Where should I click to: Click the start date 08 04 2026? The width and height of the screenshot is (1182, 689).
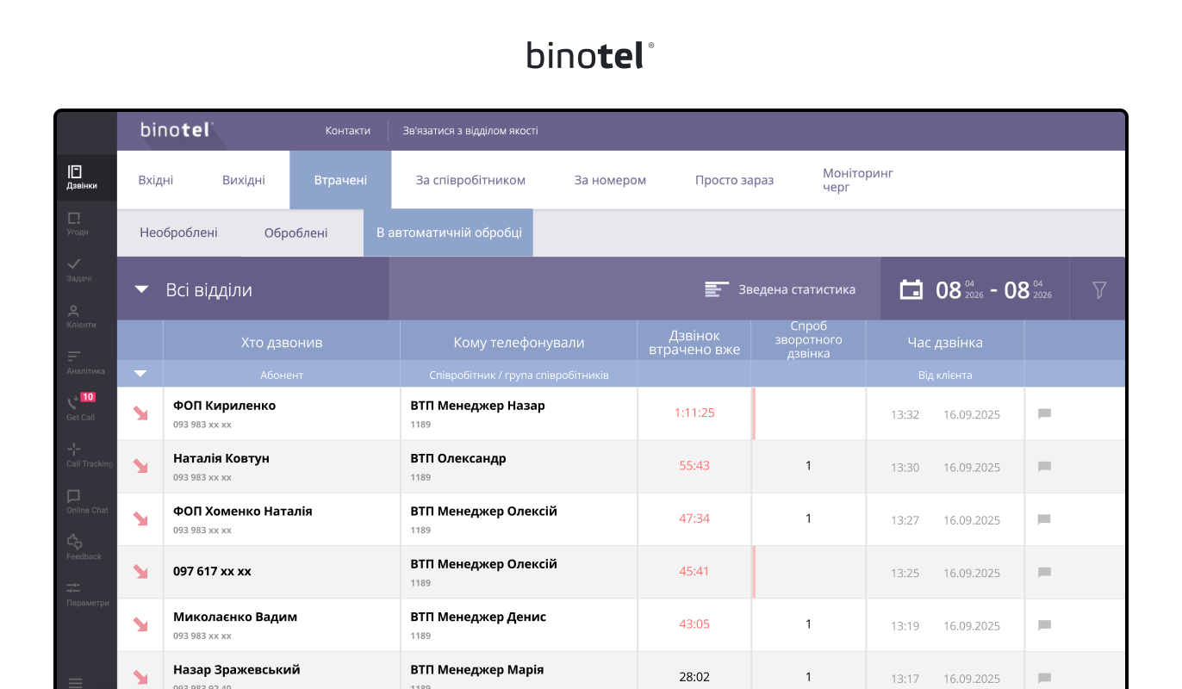click(x=959, y=289)
